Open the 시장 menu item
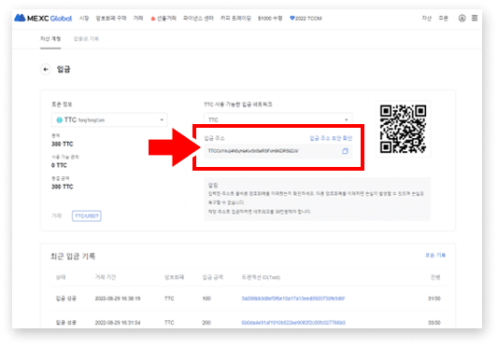Viewport: 498px width, 347px height. pyautogui.click(x=84, y=19)
